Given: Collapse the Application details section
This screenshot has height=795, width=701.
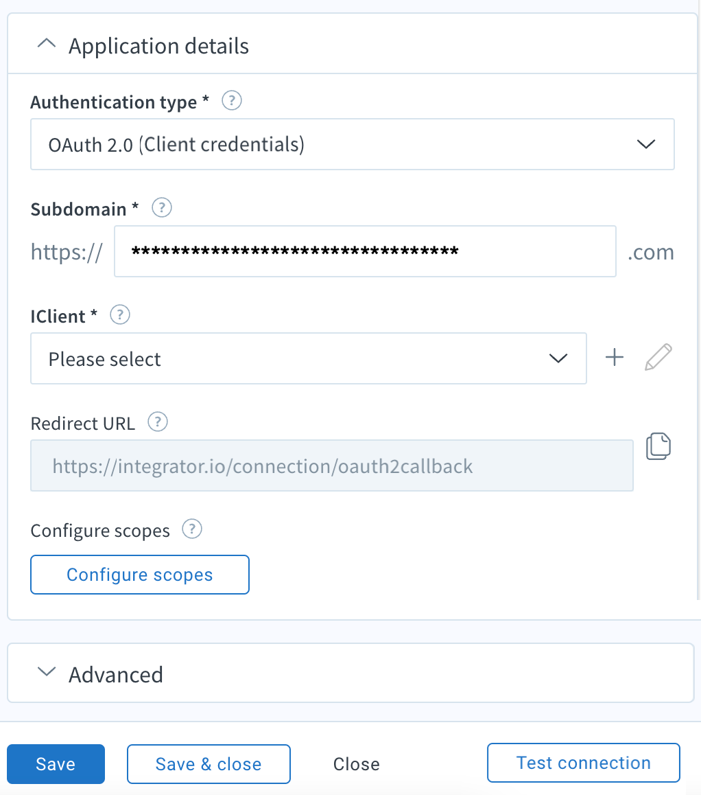Looking at the screenshot, I should coord(47,45).
